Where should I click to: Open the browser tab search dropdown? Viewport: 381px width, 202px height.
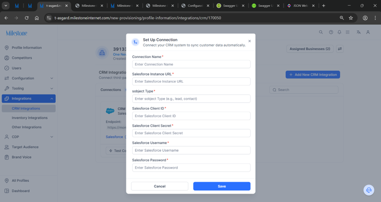(6, 6)
